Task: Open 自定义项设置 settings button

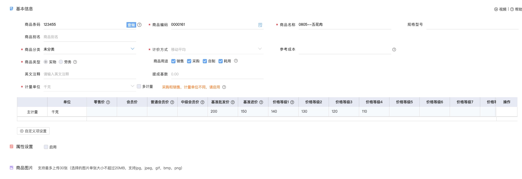Action: pos(33,131)
